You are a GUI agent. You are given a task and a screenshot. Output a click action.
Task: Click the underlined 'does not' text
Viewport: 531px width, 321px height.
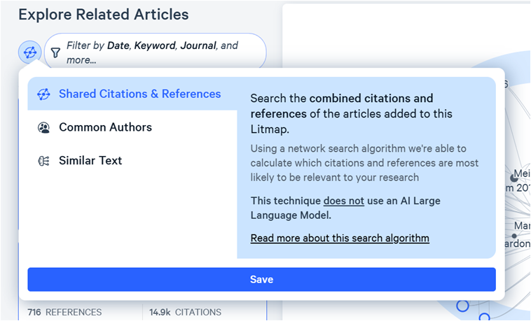[x=344, y=201]
